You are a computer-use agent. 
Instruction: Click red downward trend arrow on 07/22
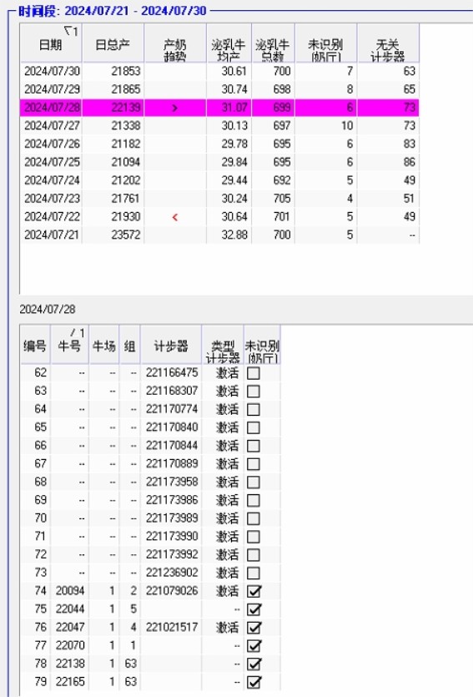click(x=175, y=217)
